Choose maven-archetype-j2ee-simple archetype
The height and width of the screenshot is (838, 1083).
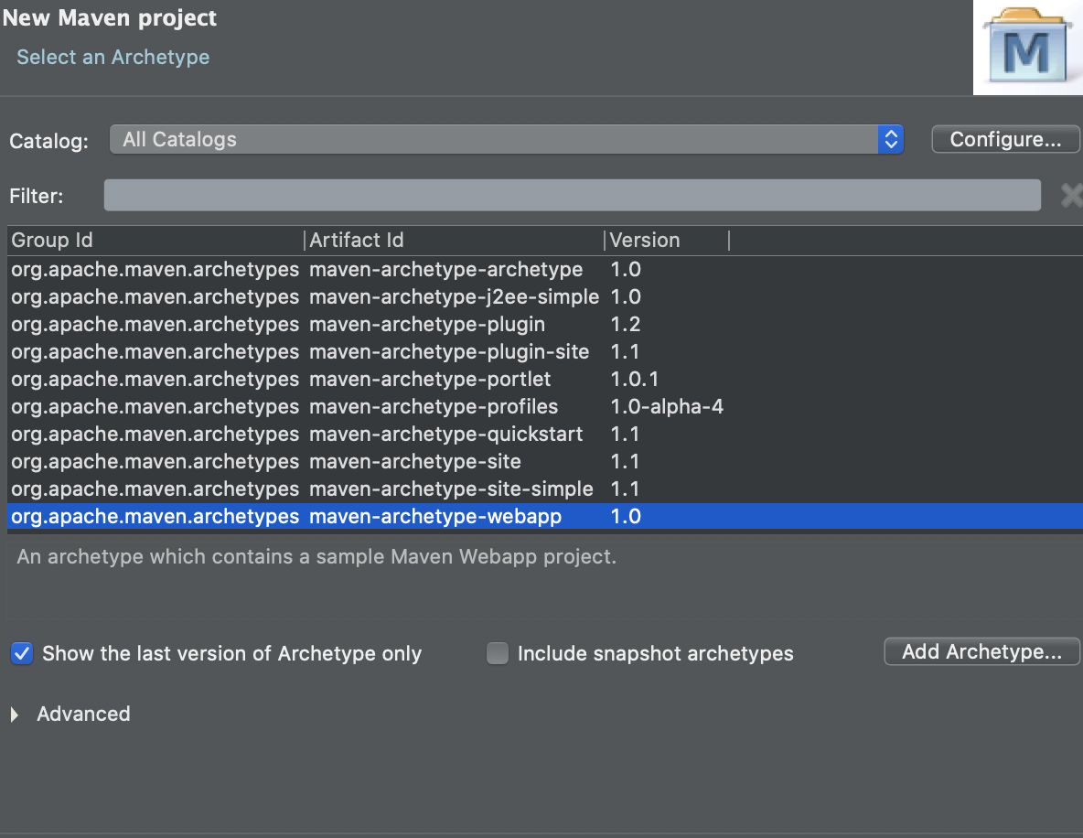pos(545,297)
